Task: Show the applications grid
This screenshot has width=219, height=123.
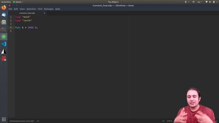Action: 4,119
